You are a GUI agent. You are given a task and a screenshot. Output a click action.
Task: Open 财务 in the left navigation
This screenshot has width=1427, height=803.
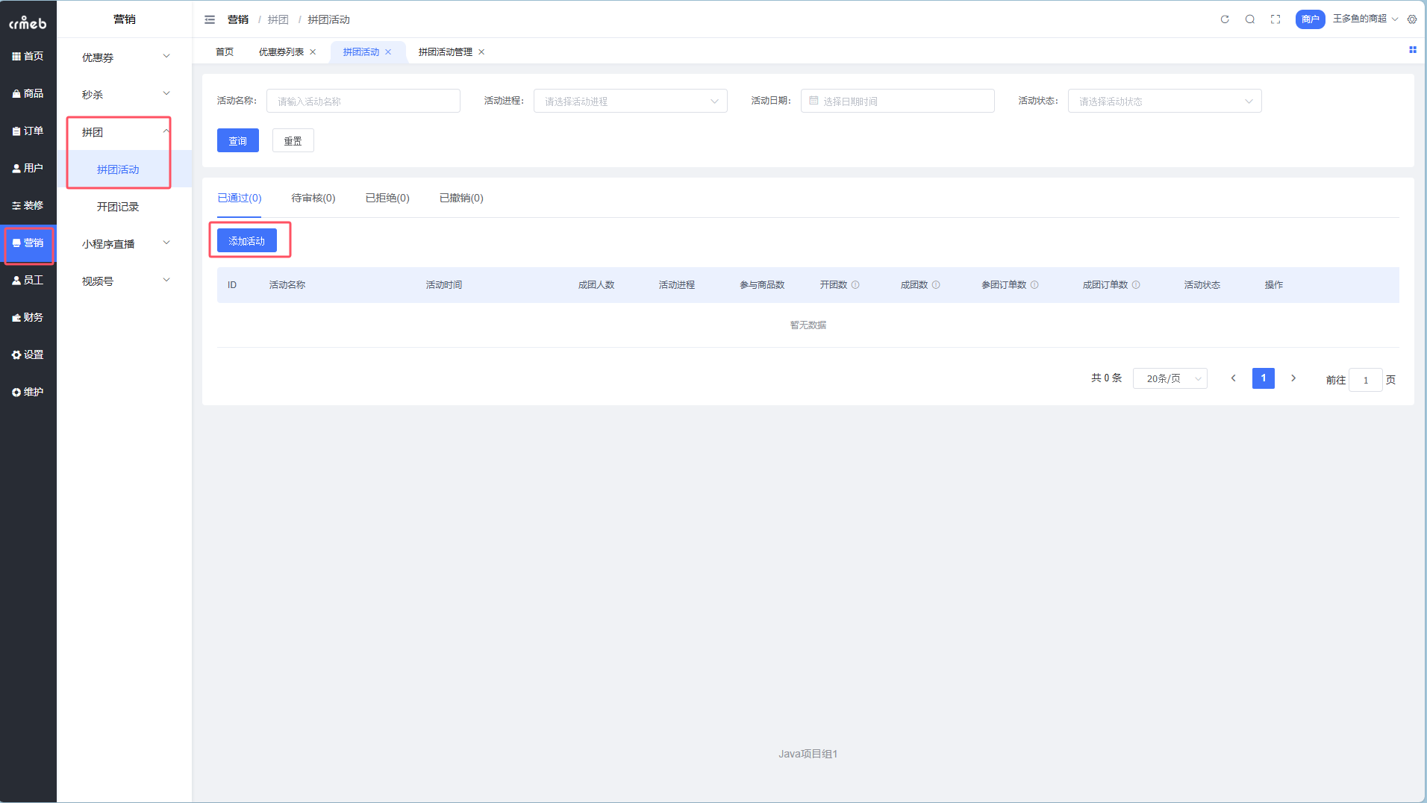pyautogui.click(x=28, y=317)
